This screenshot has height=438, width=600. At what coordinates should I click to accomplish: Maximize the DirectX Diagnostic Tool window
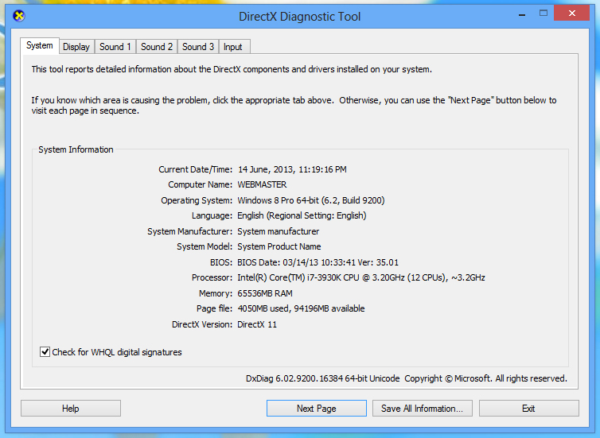pos(543,14)
